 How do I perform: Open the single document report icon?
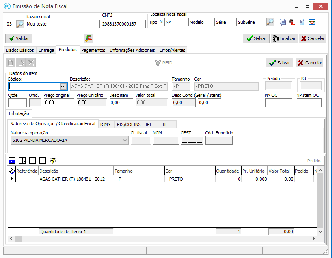click(302, 22)
